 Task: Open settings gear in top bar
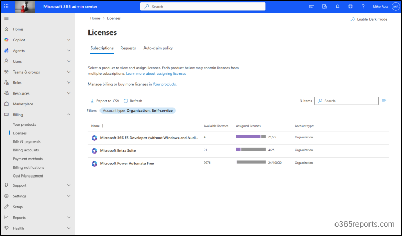click(350, 7)
